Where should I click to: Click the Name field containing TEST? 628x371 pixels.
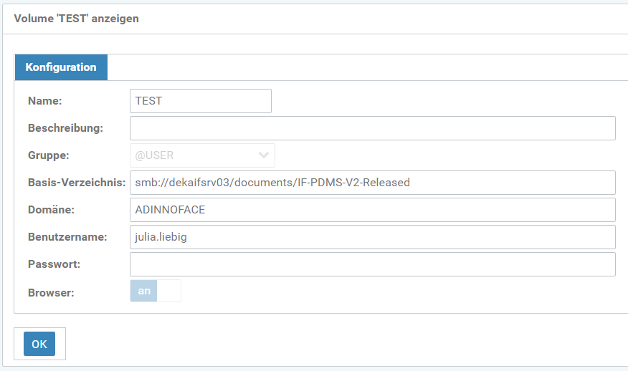coord(200,101)
